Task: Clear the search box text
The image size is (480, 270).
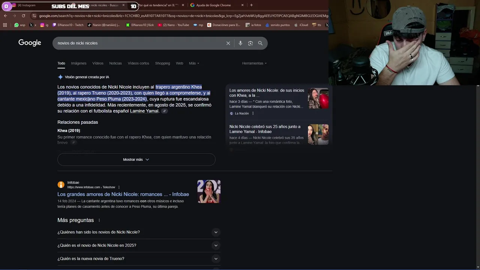Action: 228,43
